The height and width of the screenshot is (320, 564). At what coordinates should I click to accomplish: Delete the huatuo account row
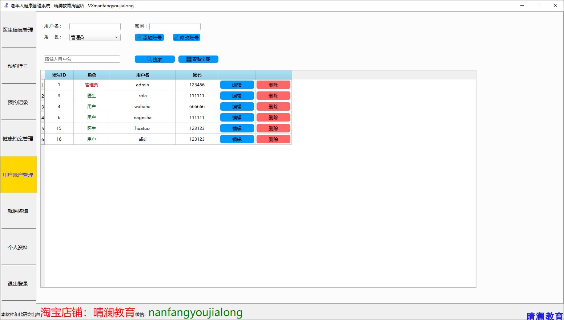(x=273, y=128)
